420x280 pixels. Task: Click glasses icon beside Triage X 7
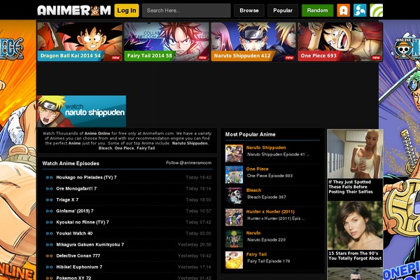[49, 200]
